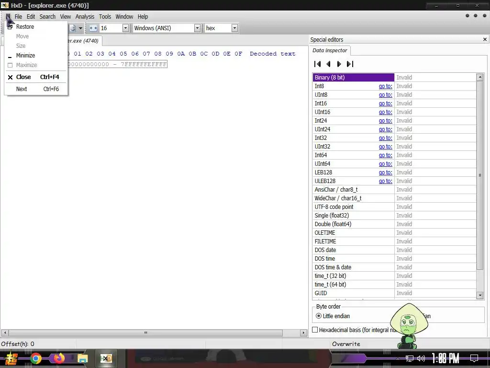
Task: Select Minimize from the window menu
Action: [x=36, y=56]
